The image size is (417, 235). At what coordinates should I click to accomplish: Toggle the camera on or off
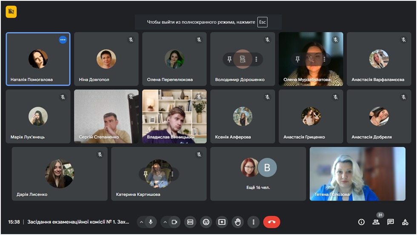pos(174,222)
